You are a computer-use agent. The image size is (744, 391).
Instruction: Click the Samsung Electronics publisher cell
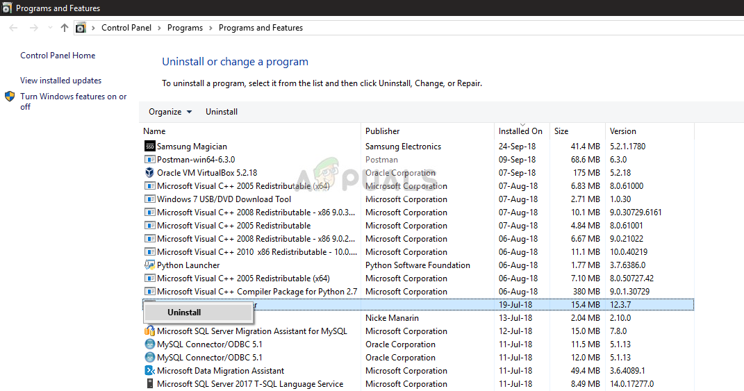point(404,147)
